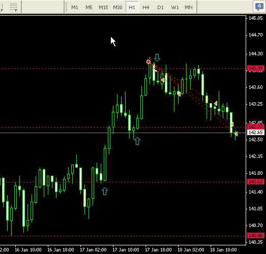Click the red 142.77 price level label

click(256, 126)
